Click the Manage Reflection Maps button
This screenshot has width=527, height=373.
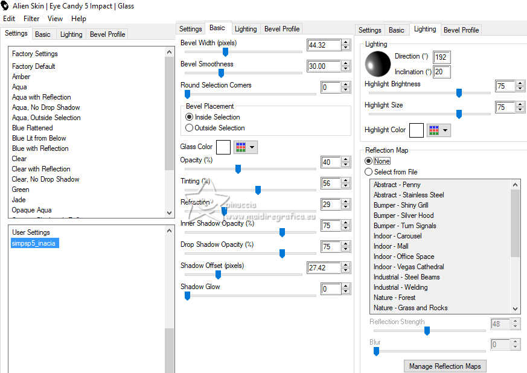point(445,366)
